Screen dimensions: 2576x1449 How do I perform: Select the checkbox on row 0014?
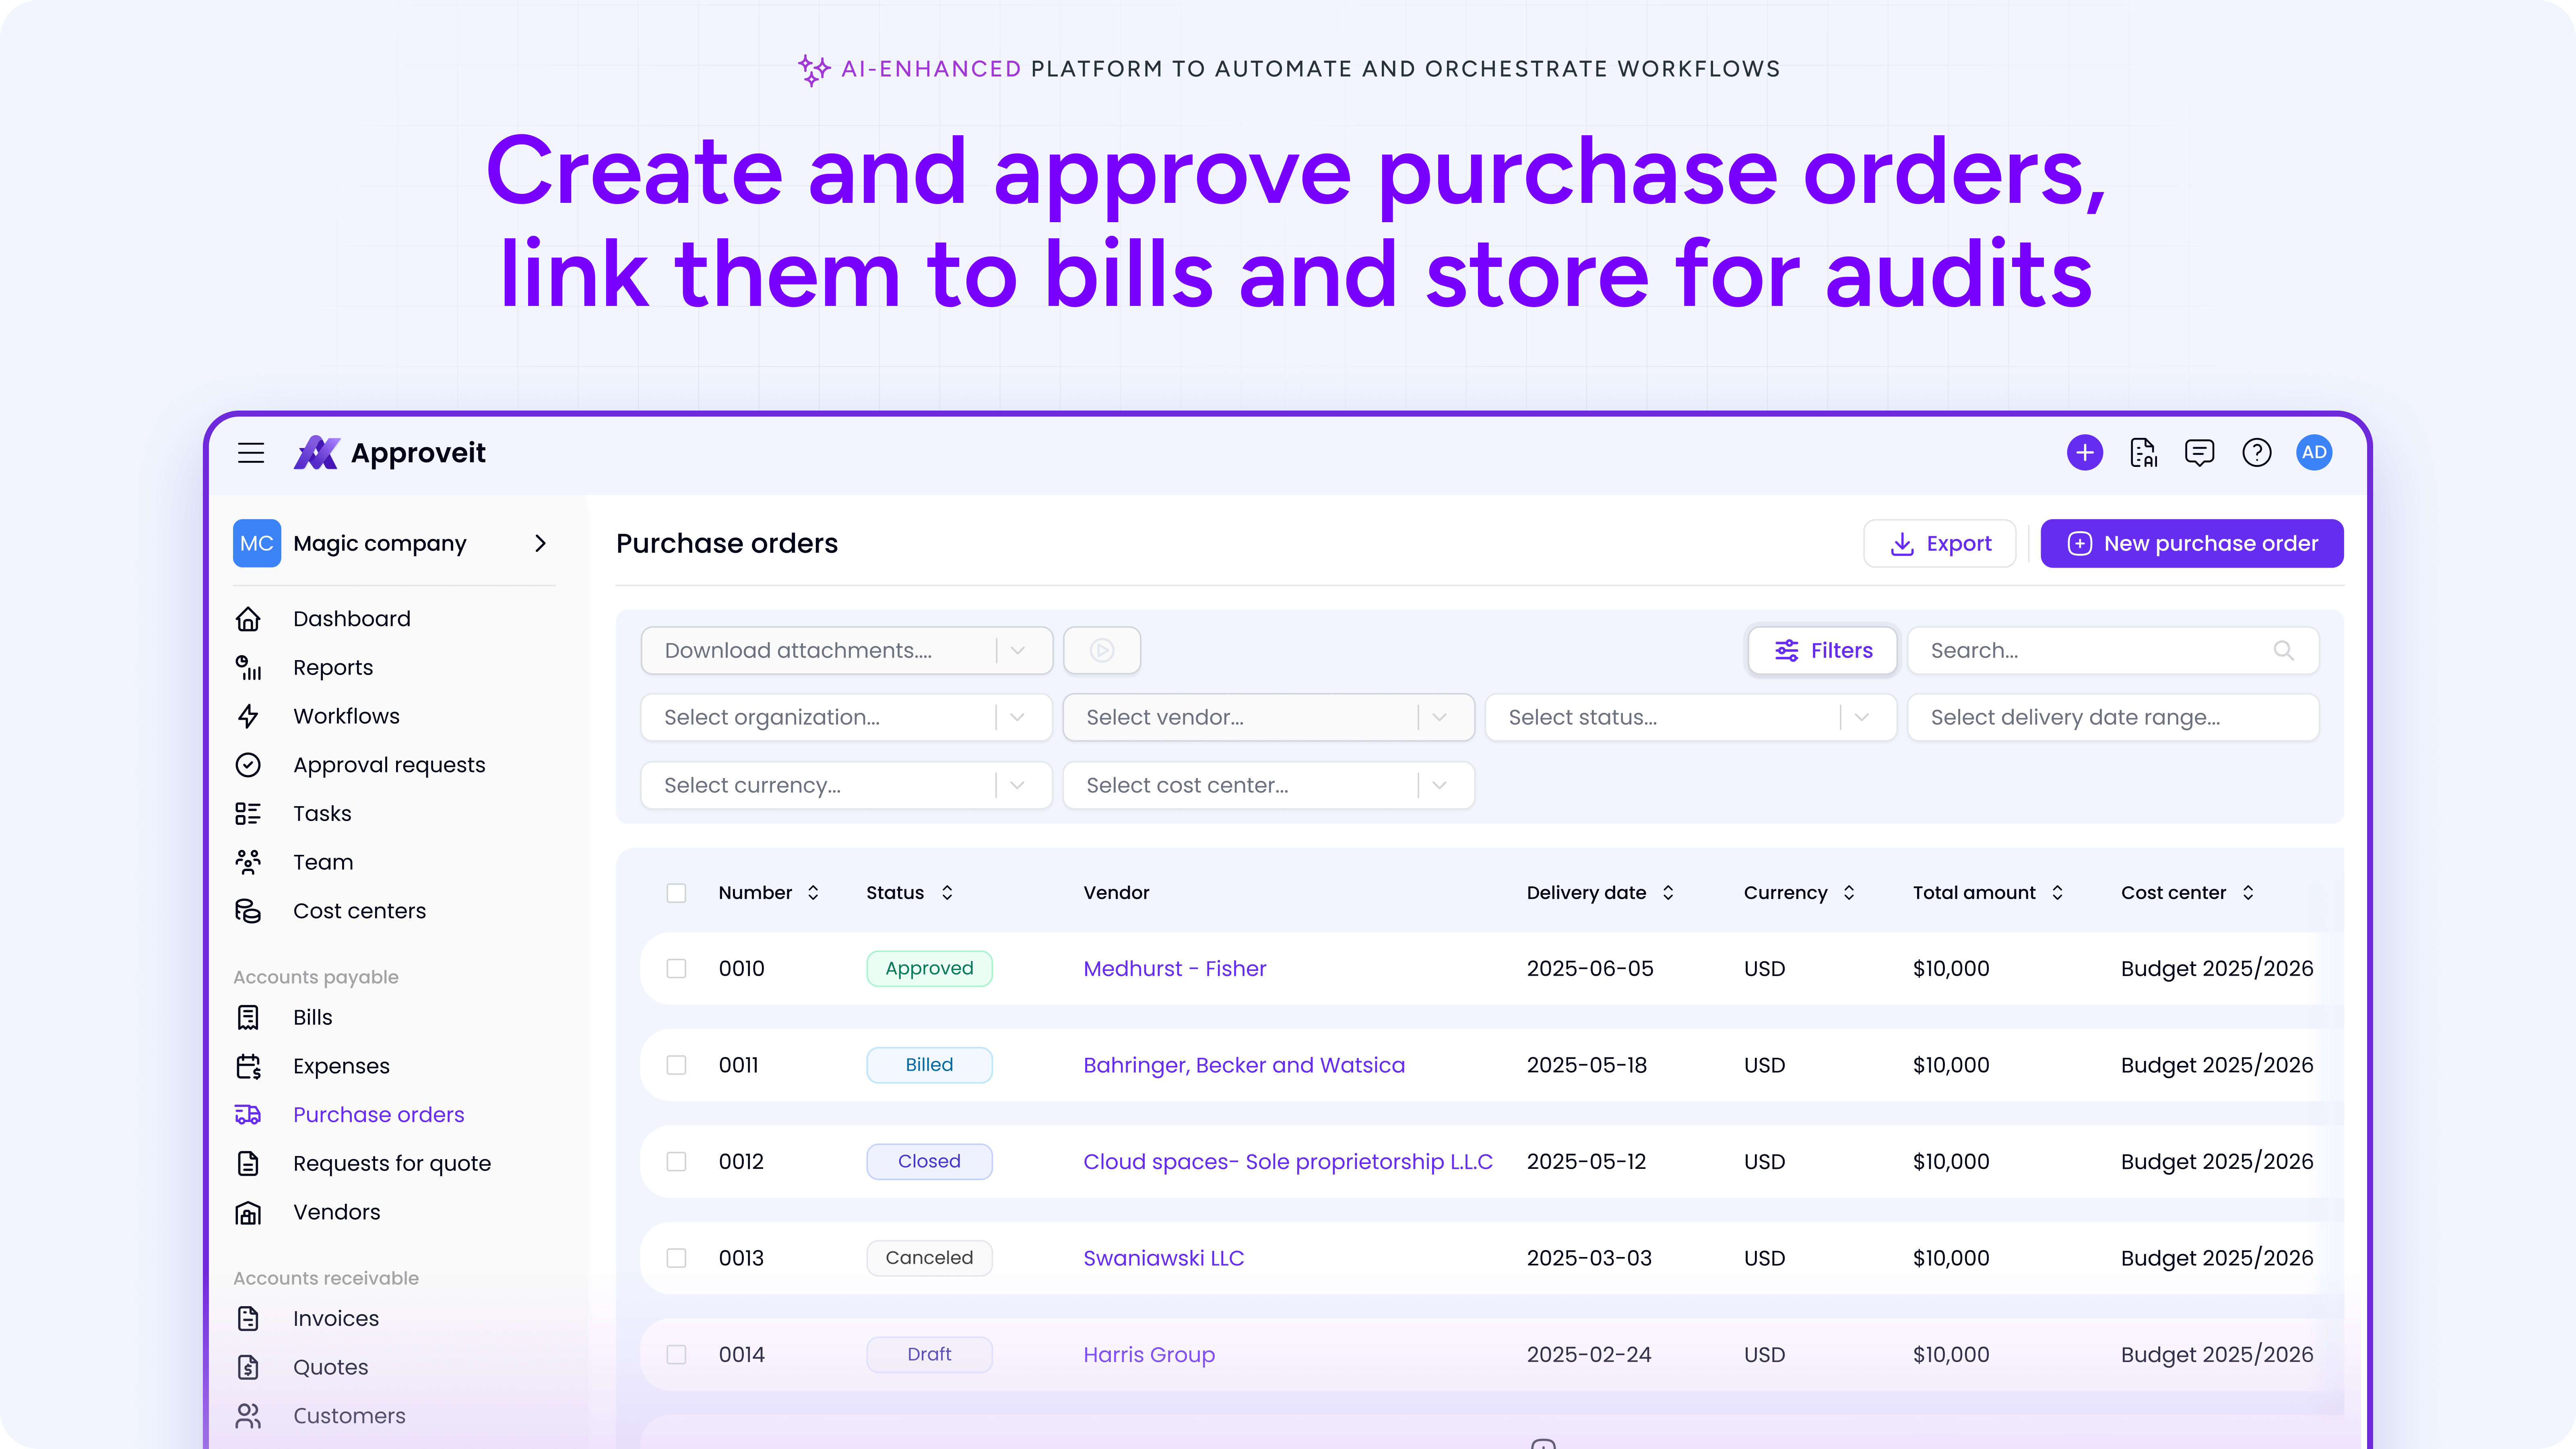[677, 1355]
